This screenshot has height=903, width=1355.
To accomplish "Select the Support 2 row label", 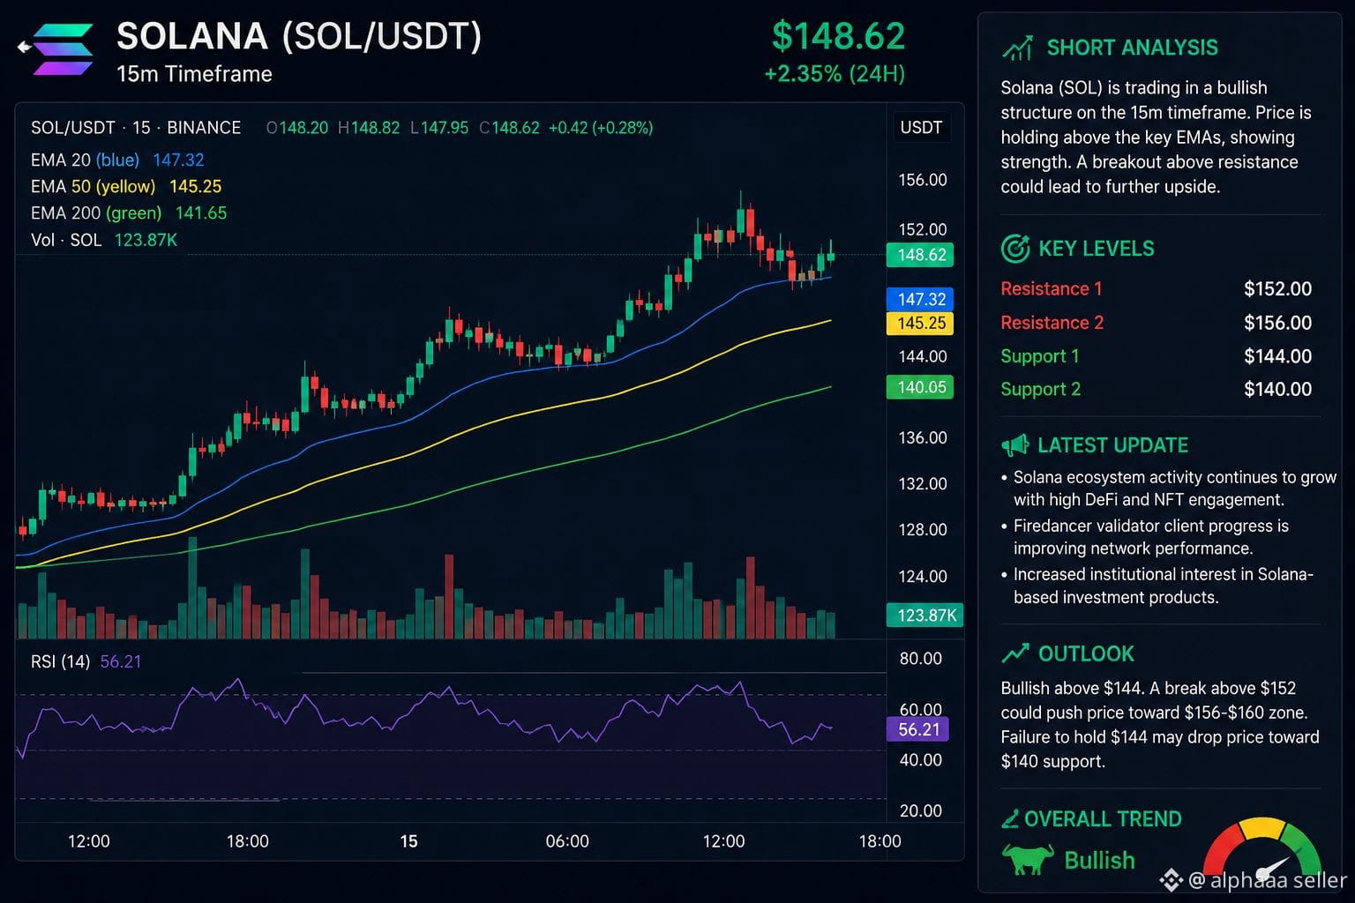I will (1040, 389).
